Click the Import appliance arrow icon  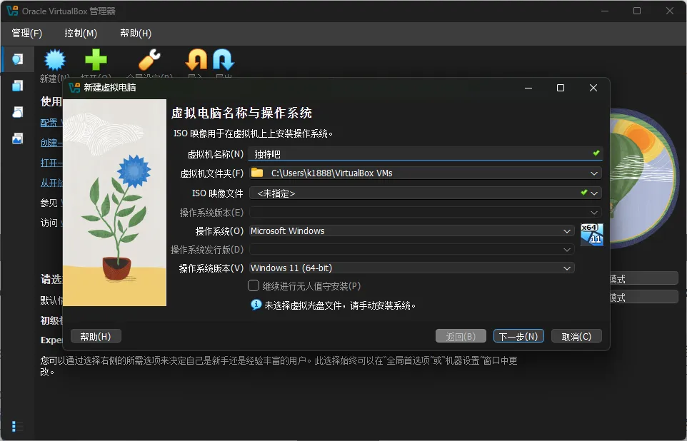pyautogui.click(x=196, y=59)
